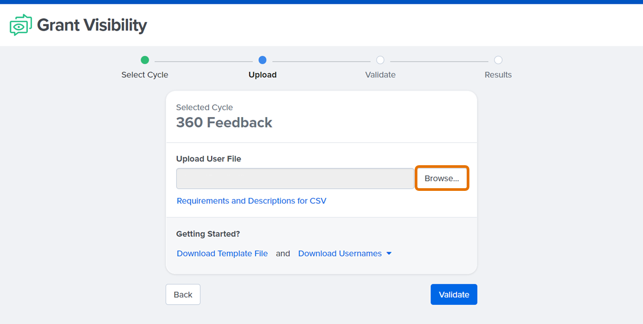Click the Select Cycle step label
This screenshot has width=643, height=324.
click(x=145, y=75)
